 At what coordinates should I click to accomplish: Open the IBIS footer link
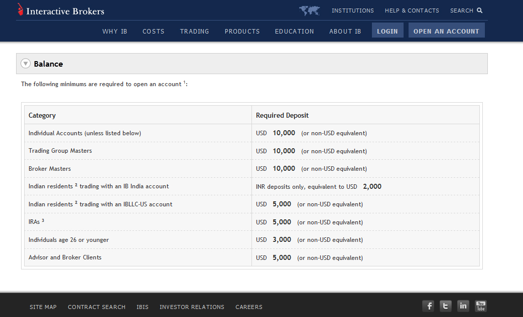click(143, 307)
